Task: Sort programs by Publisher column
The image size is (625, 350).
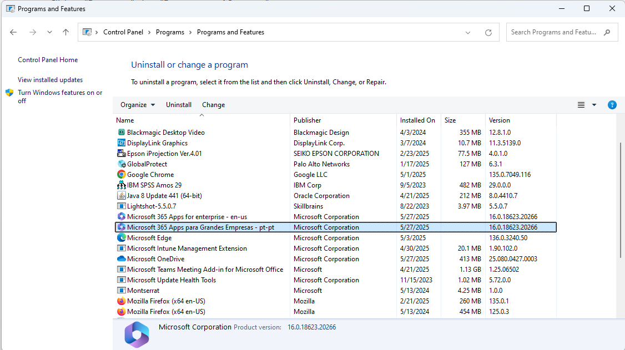Action: pos(343,120)
